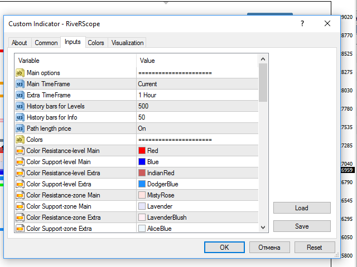Click the 'ab' icon beside Main options
Image resolution: width=357 pixels, height=267 pixels.
click(20, 73)
